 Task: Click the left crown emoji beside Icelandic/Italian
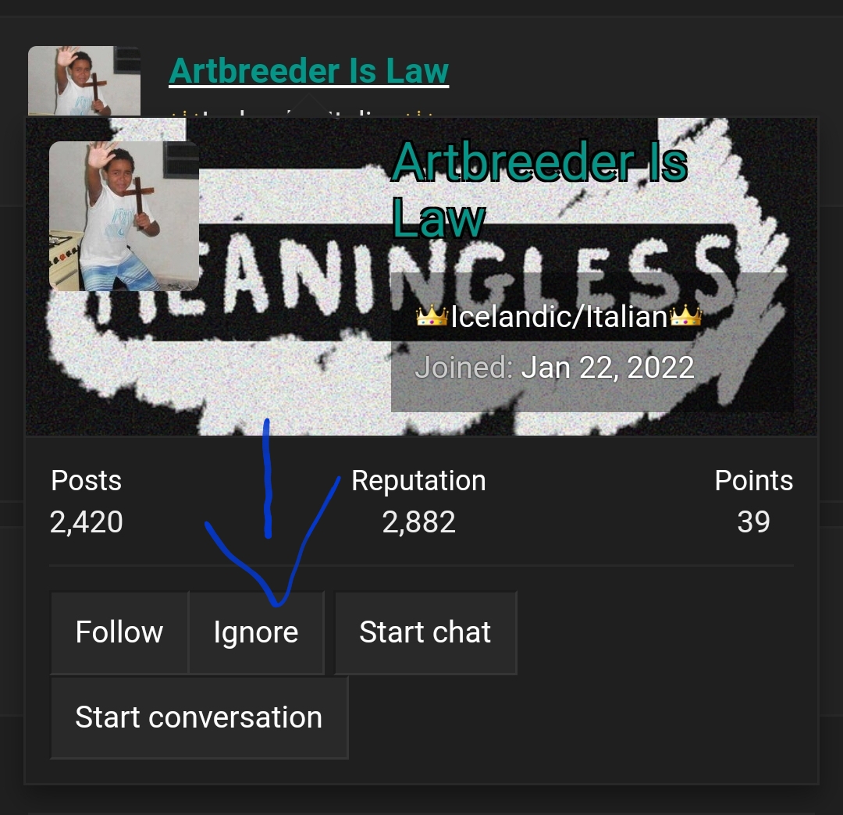point(432,316)
